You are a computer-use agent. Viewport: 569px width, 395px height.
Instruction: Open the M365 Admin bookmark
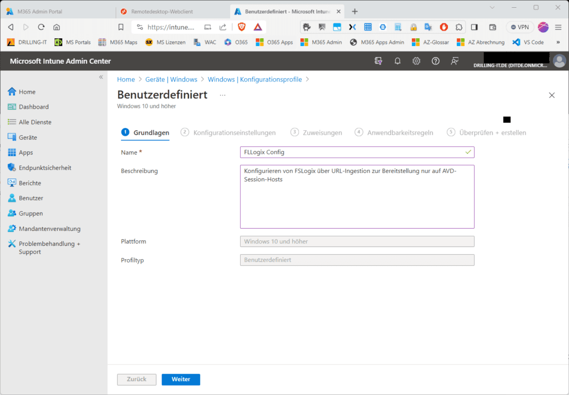pos(321,42)
